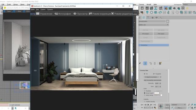Switch to Управление mode in ACDSee
196x110 pixels.
[x=44, y=14]
